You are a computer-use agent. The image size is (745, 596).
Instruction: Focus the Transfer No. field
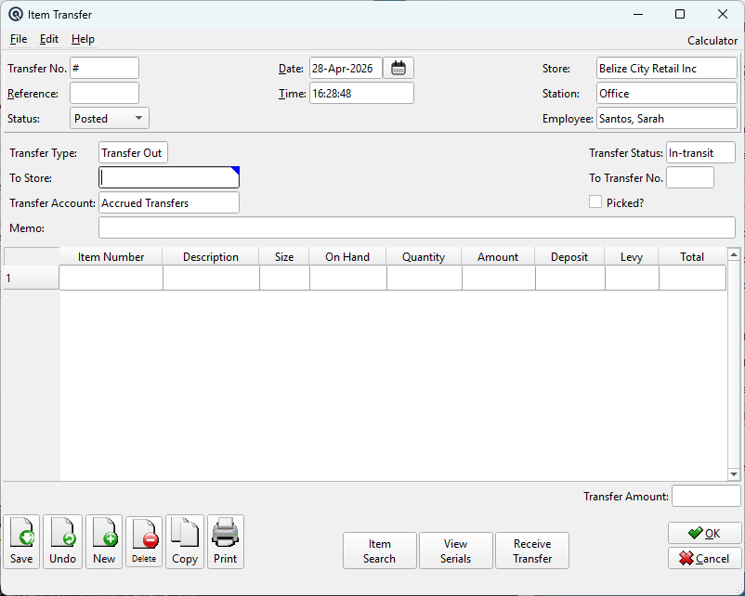[x=105, y=68]
